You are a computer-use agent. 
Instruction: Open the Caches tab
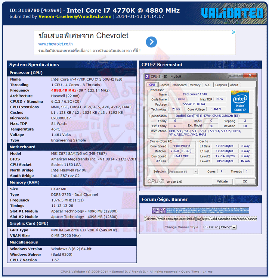coord(164,85)
